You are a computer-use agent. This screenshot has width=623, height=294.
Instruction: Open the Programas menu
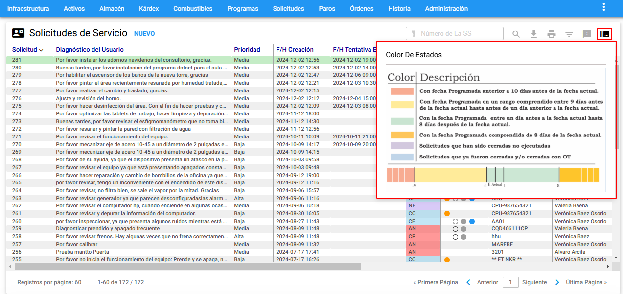(243, 8)
